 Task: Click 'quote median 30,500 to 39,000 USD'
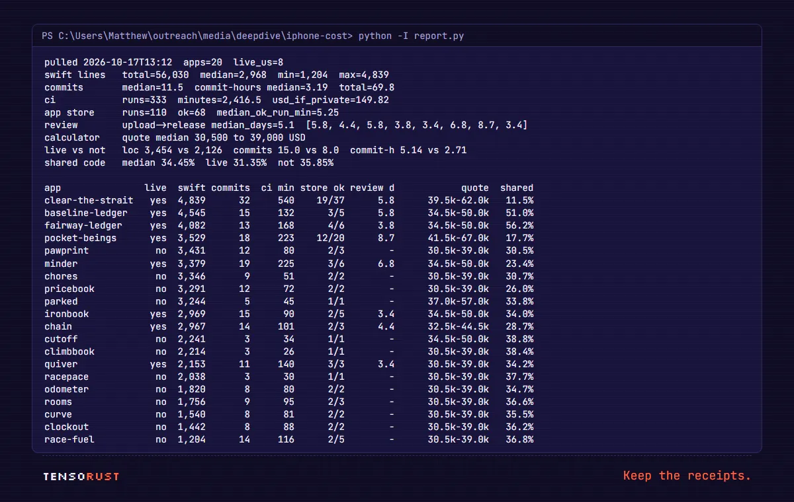[214, 137]
